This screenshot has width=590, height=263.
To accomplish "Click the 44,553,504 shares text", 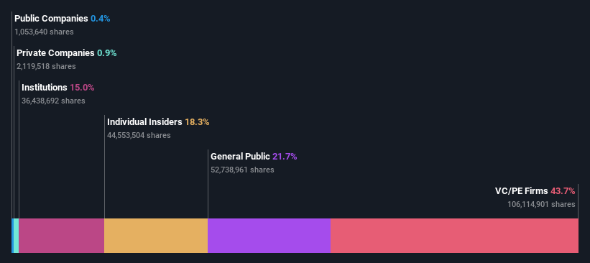I will pos(139,135).
